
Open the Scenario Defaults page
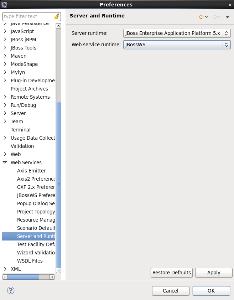(36, 228)
